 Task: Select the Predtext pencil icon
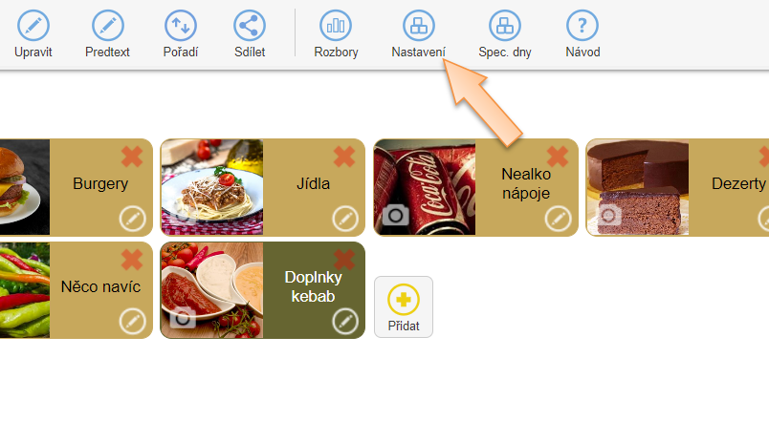(x=107, y=26)
